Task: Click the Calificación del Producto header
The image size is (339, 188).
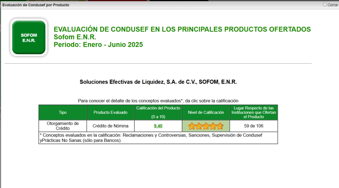Action: (x=158, y=112)
